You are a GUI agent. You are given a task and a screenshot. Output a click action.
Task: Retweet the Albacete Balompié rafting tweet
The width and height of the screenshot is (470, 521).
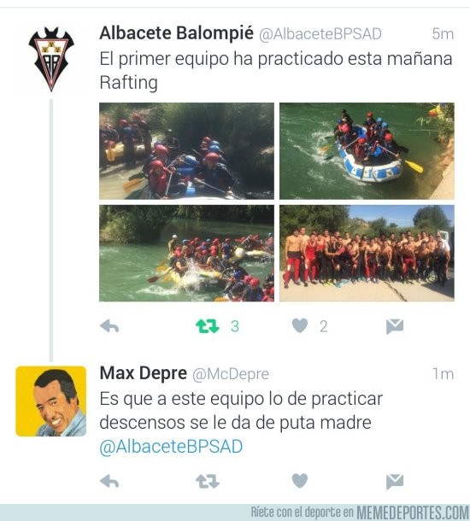208,326
